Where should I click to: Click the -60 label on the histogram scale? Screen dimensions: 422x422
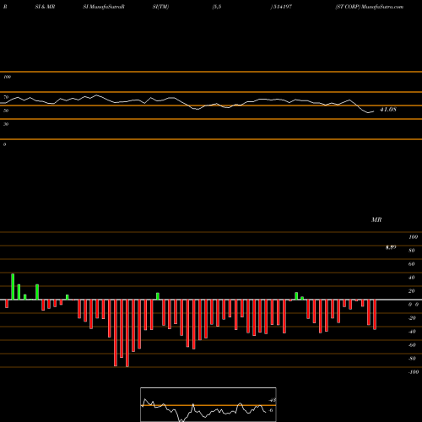(x=412, y=345)
